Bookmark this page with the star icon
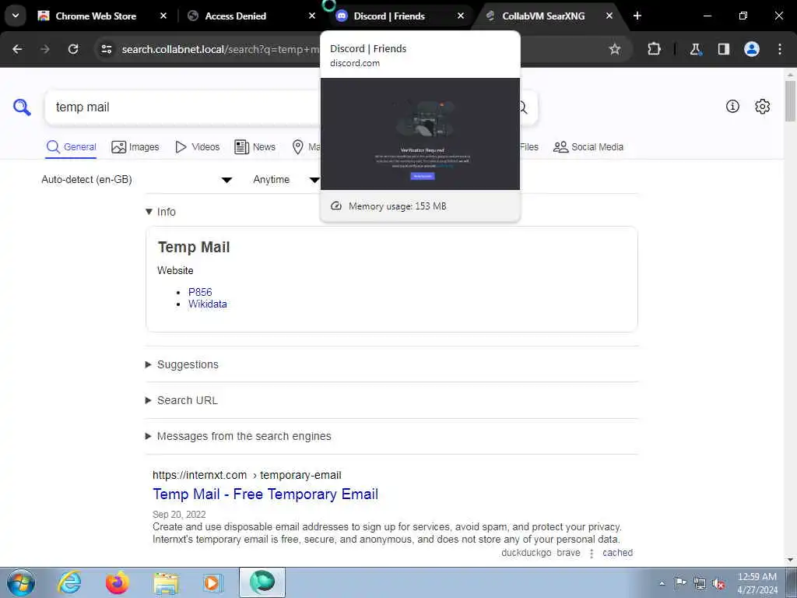 pos(615,49)
